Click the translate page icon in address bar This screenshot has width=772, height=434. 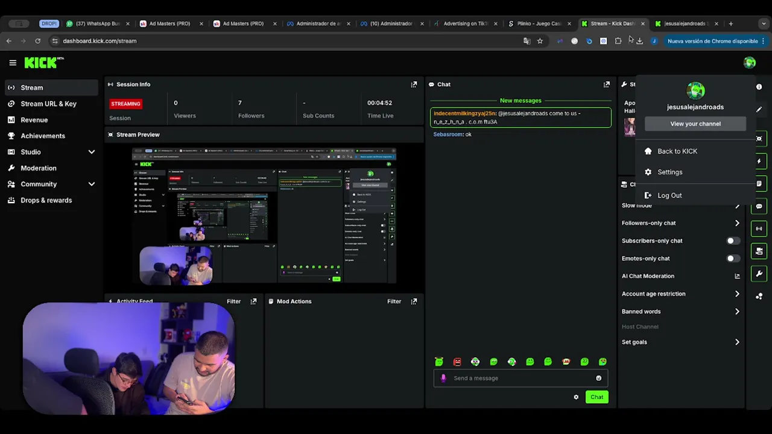(x=527, y=41)
